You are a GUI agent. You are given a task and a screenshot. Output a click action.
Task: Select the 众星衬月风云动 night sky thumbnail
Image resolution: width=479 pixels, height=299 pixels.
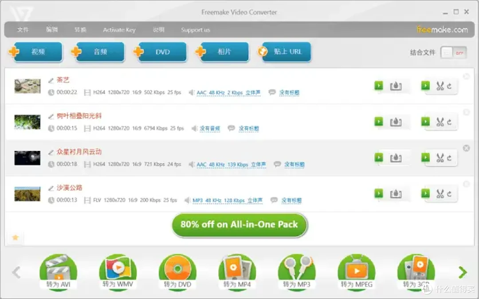(27, 158)
